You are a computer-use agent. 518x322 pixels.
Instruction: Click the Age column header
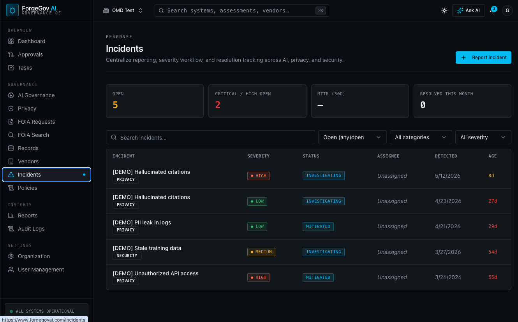pyautogui.click(x=493, y=156)
